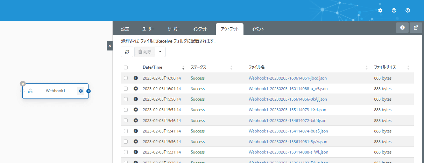Open file Webhook1-20230203-154614072-JxCP.json
Viewport: 424px width, 163px height.
(288, 120)
